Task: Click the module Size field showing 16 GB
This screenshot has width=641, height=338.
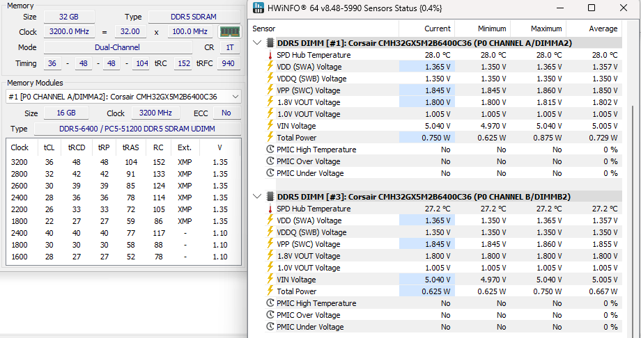Action: (66, 113)
